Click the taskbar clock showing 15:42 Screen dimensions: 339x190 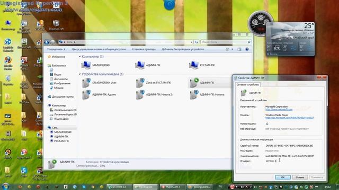328,187
